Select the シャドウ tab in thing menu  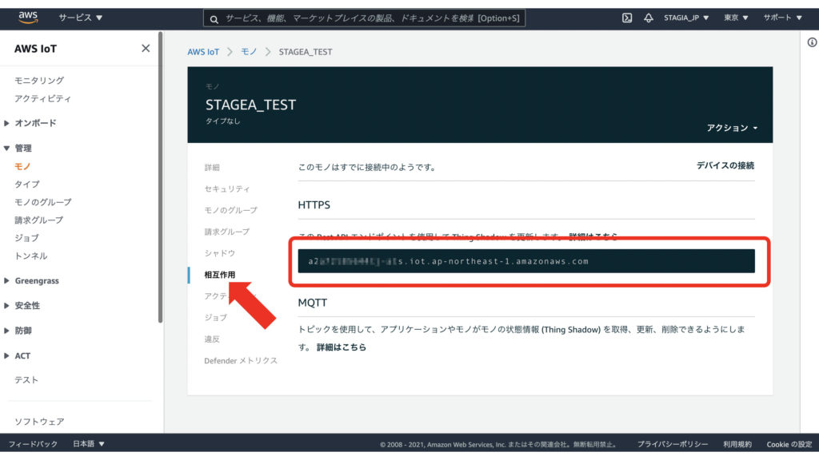click(219, 253)
